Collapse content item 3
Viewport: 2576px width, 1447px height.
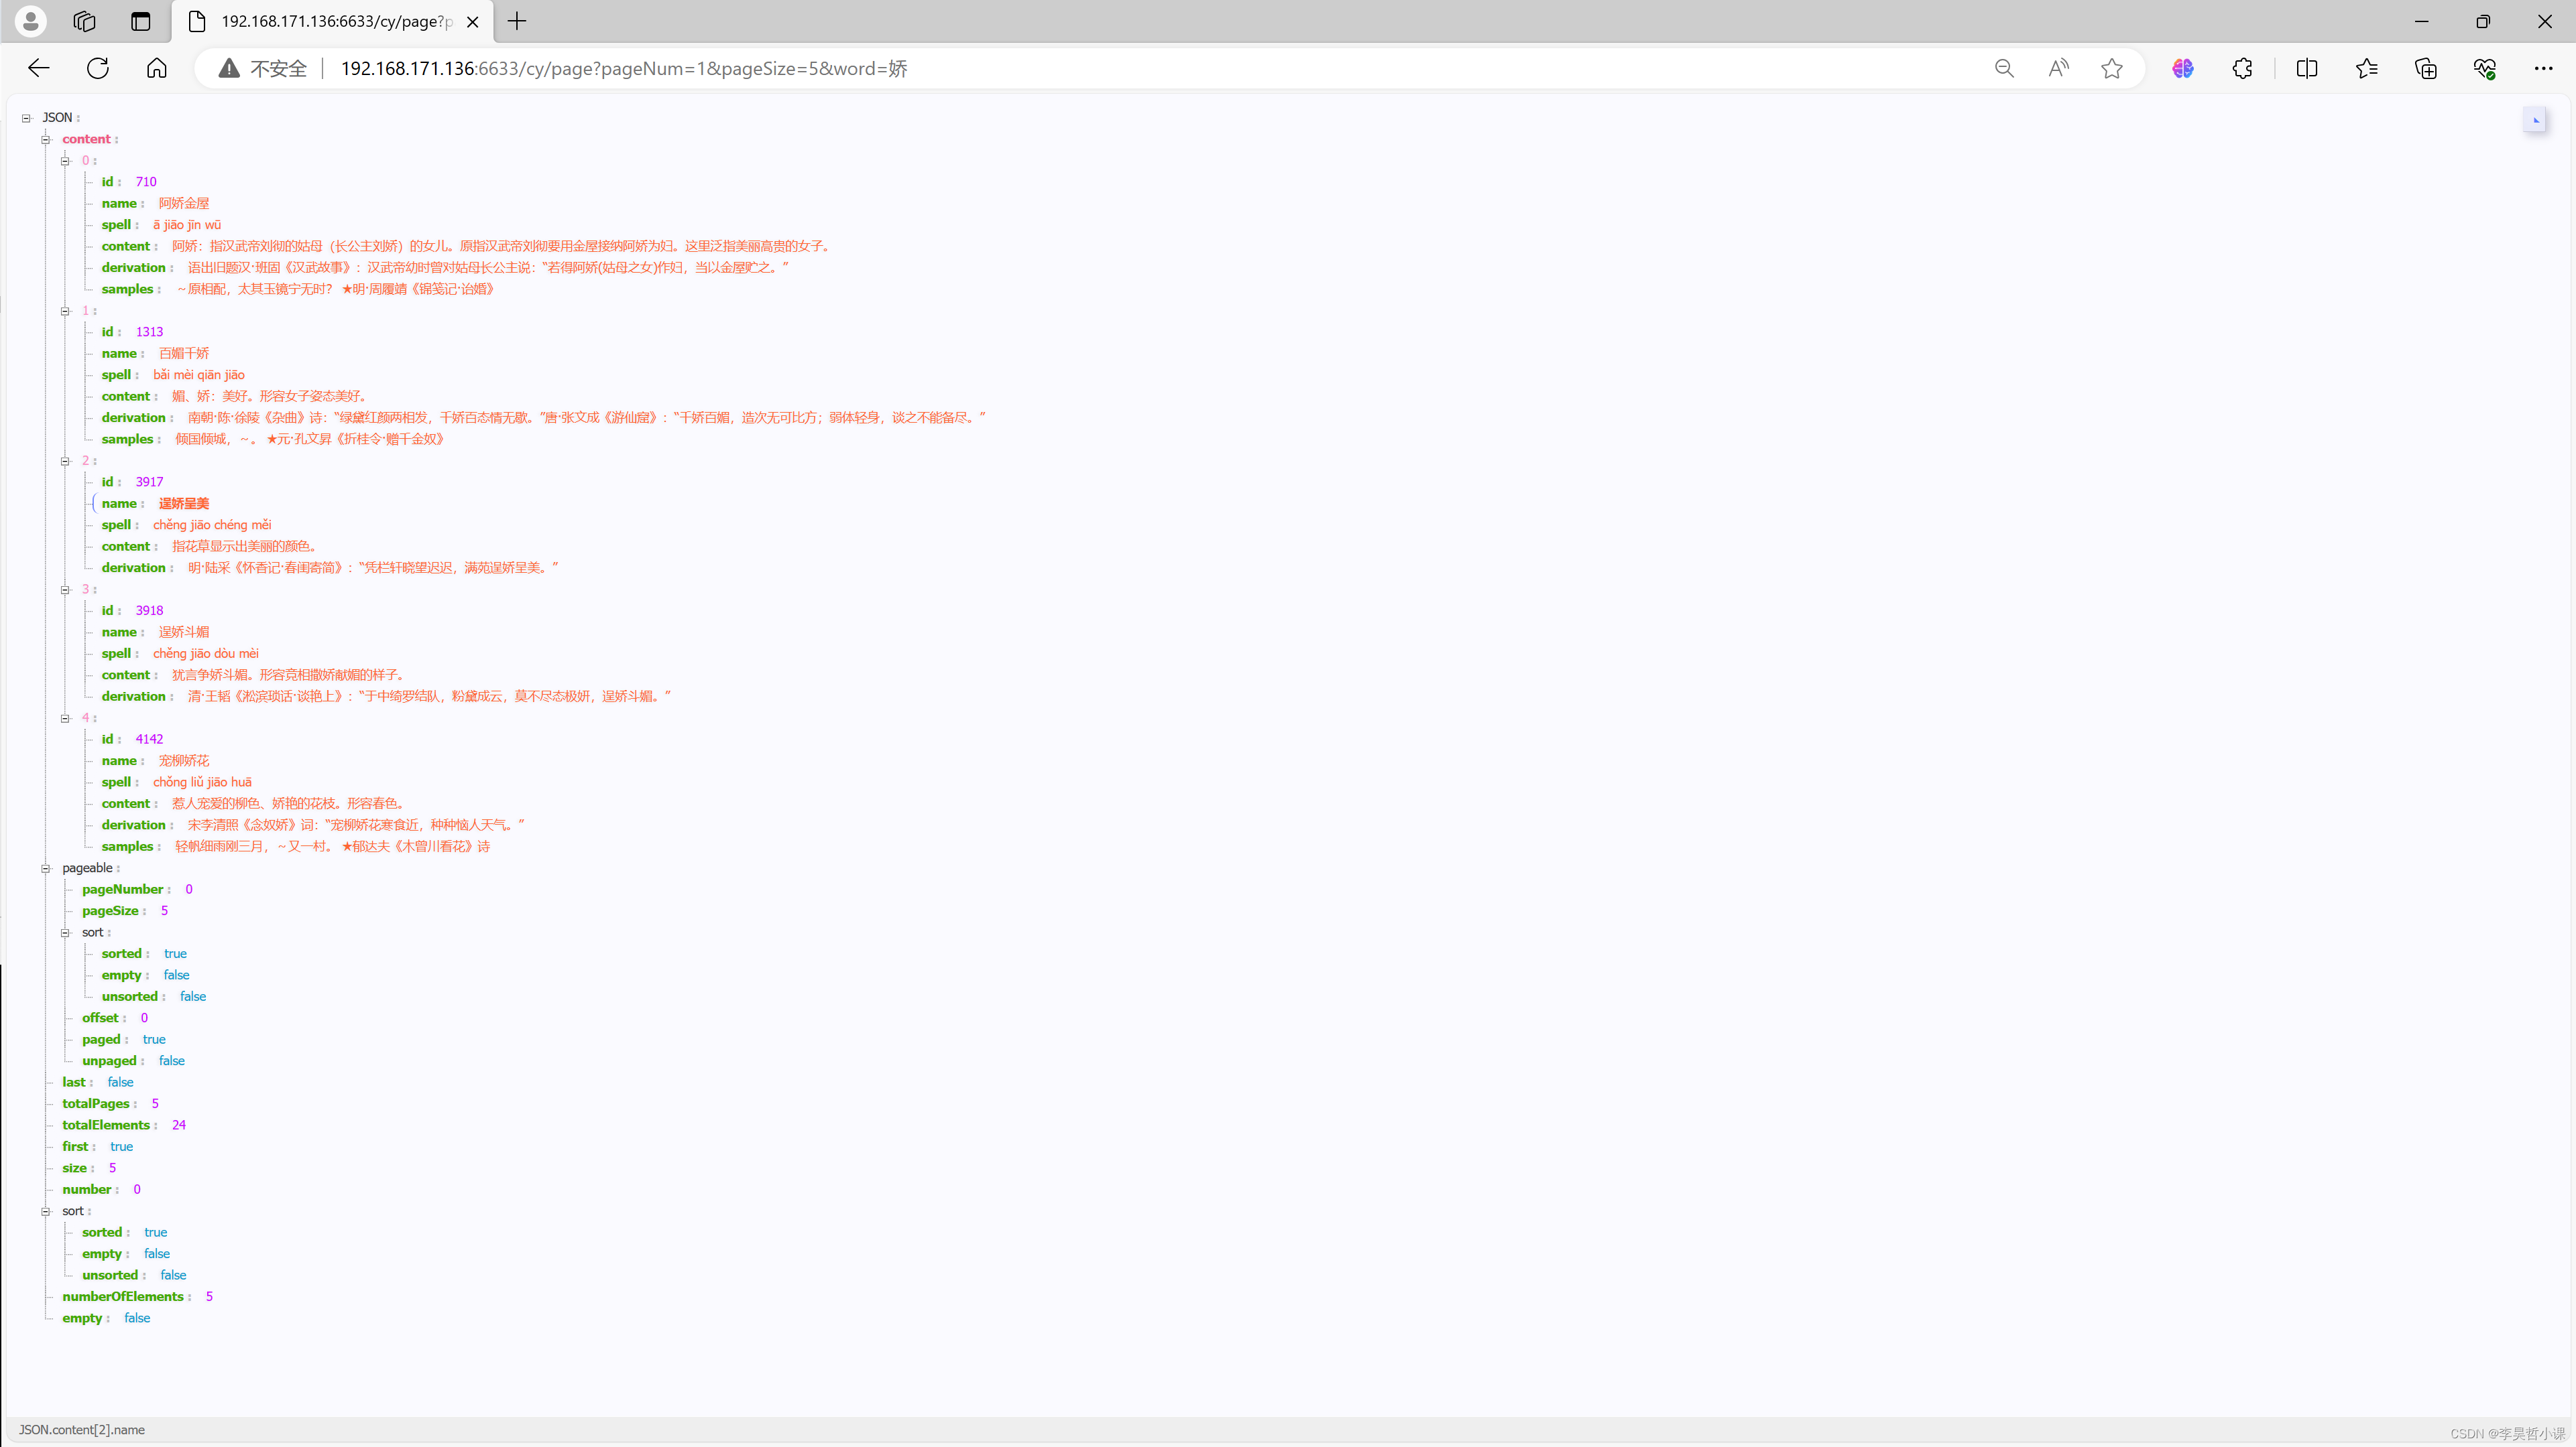(x=65, y=590)
